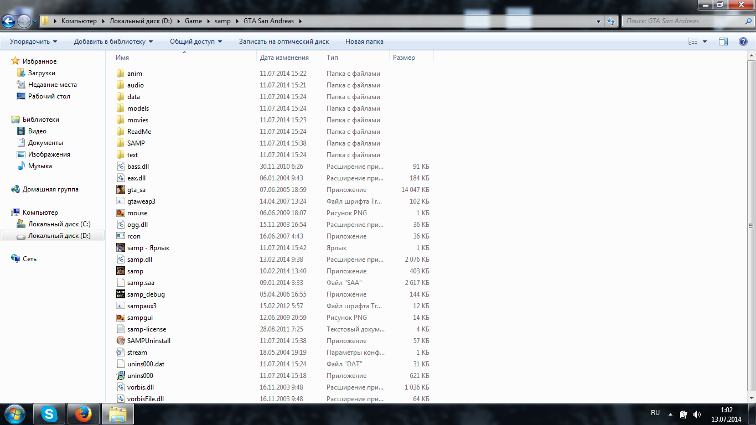Toggle the preview pane button
Screen dimensions: 756x425
point(723,42)
